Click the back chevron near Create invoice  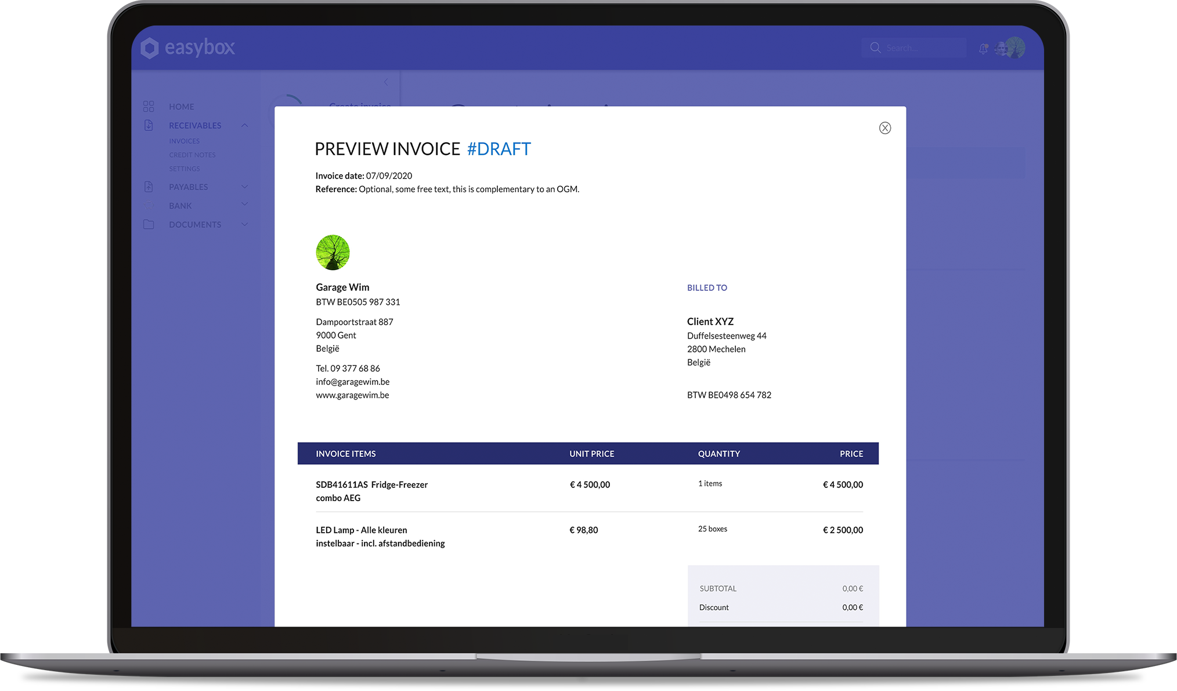tap(387, 82)
